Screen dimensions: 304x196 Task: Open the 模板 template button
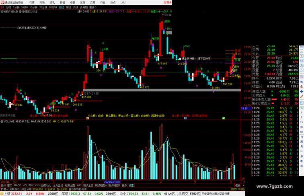click(238, 186)
